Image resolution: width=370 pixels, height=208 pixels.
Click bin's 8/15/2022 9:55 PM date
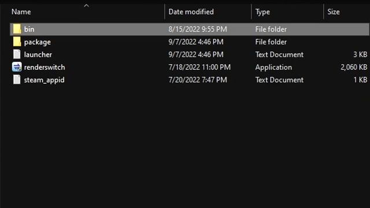click(198, 29)
